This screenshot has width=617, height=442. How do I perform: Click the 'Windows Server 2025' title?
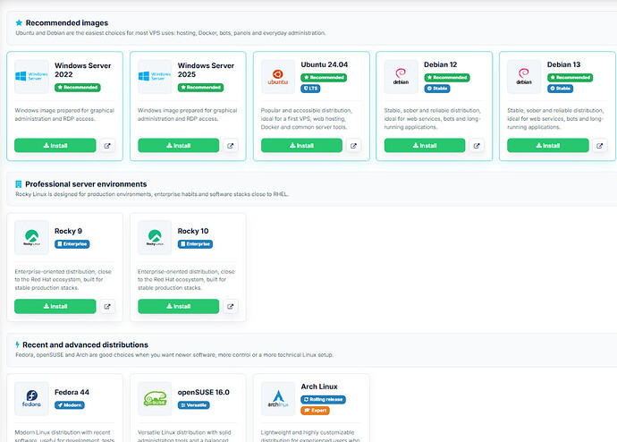(207, 70)
